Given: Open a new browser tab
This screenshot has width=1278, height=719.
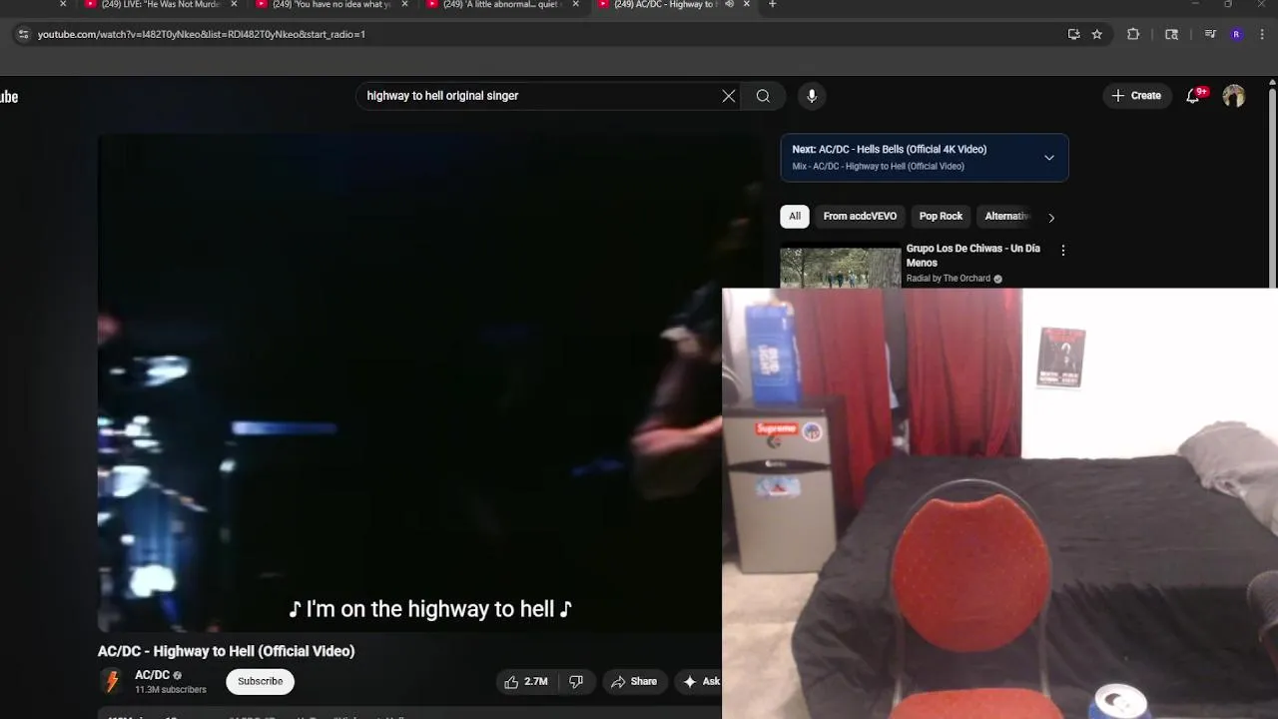Looking at the screenshot, I should [772, 5].
